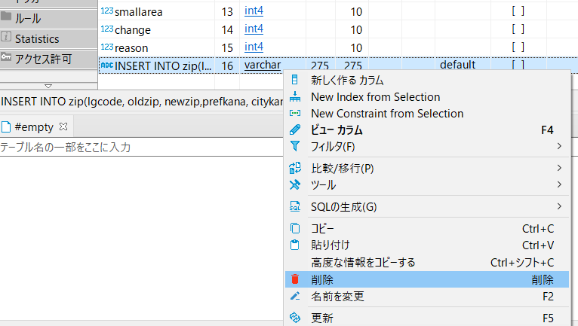The height and width of the screenshot is (326, 578).
Task: Click the red trash delete icon
Action: (294, 279)
